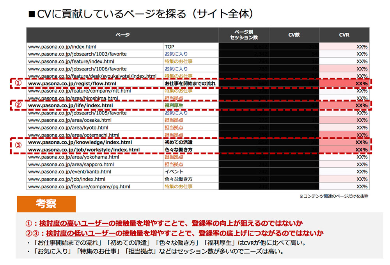390x265 pixels.
Task: Select the orange 考察 label
Action: [46, 204]
